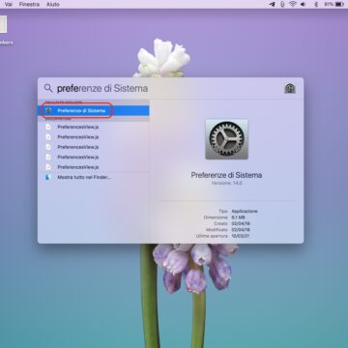Viewport: 348px width, 348px height.
Task: Open the Aiuto menu
Action: [x=53, y=4]
